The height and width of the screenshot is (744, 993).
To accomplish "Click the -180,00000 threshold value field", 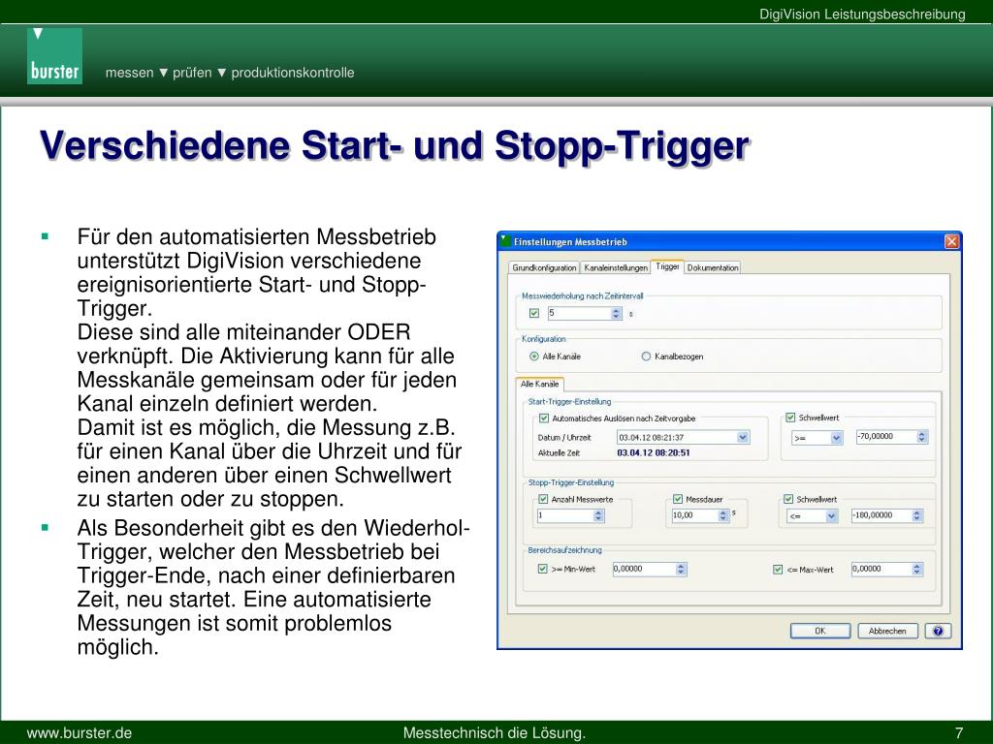I will (x=881, y=515).
